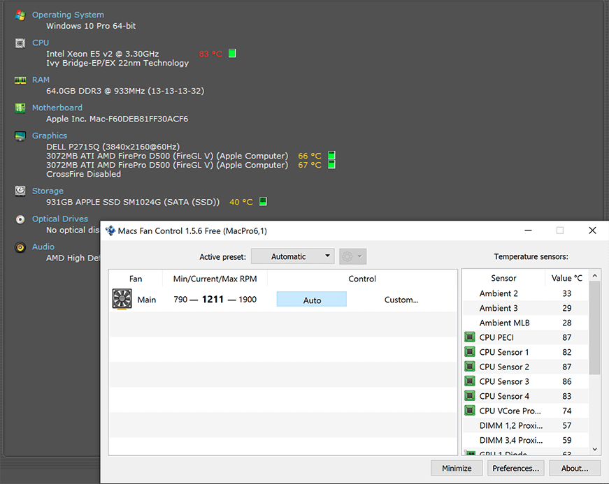
Task: Click the sensor list scroll up arrow
Action: click(x=594, y=275)
